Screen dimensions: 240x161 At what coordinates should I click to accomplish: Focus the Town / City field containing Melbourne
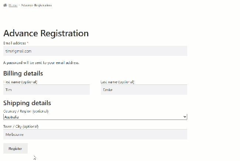click(x=95, y=134)
